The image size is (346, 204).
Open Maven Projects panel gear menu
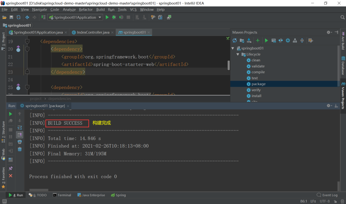tap(329, 32)
